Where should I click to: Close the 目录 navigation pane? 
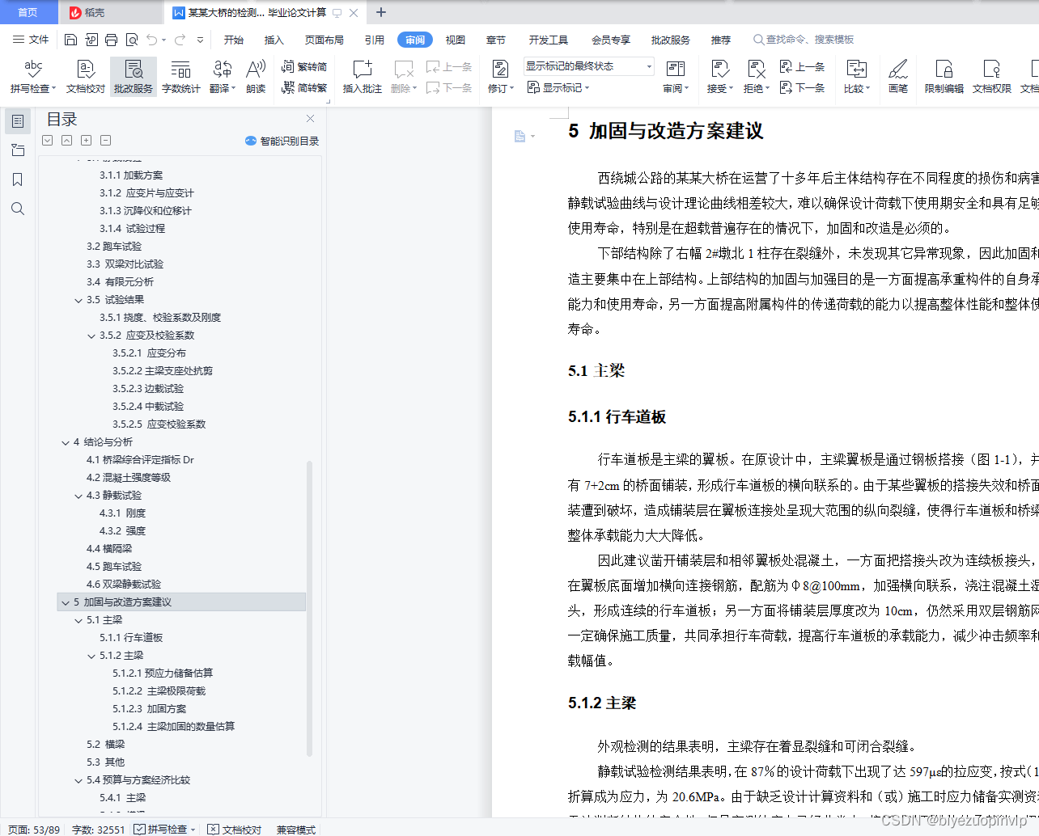point(310,119)
